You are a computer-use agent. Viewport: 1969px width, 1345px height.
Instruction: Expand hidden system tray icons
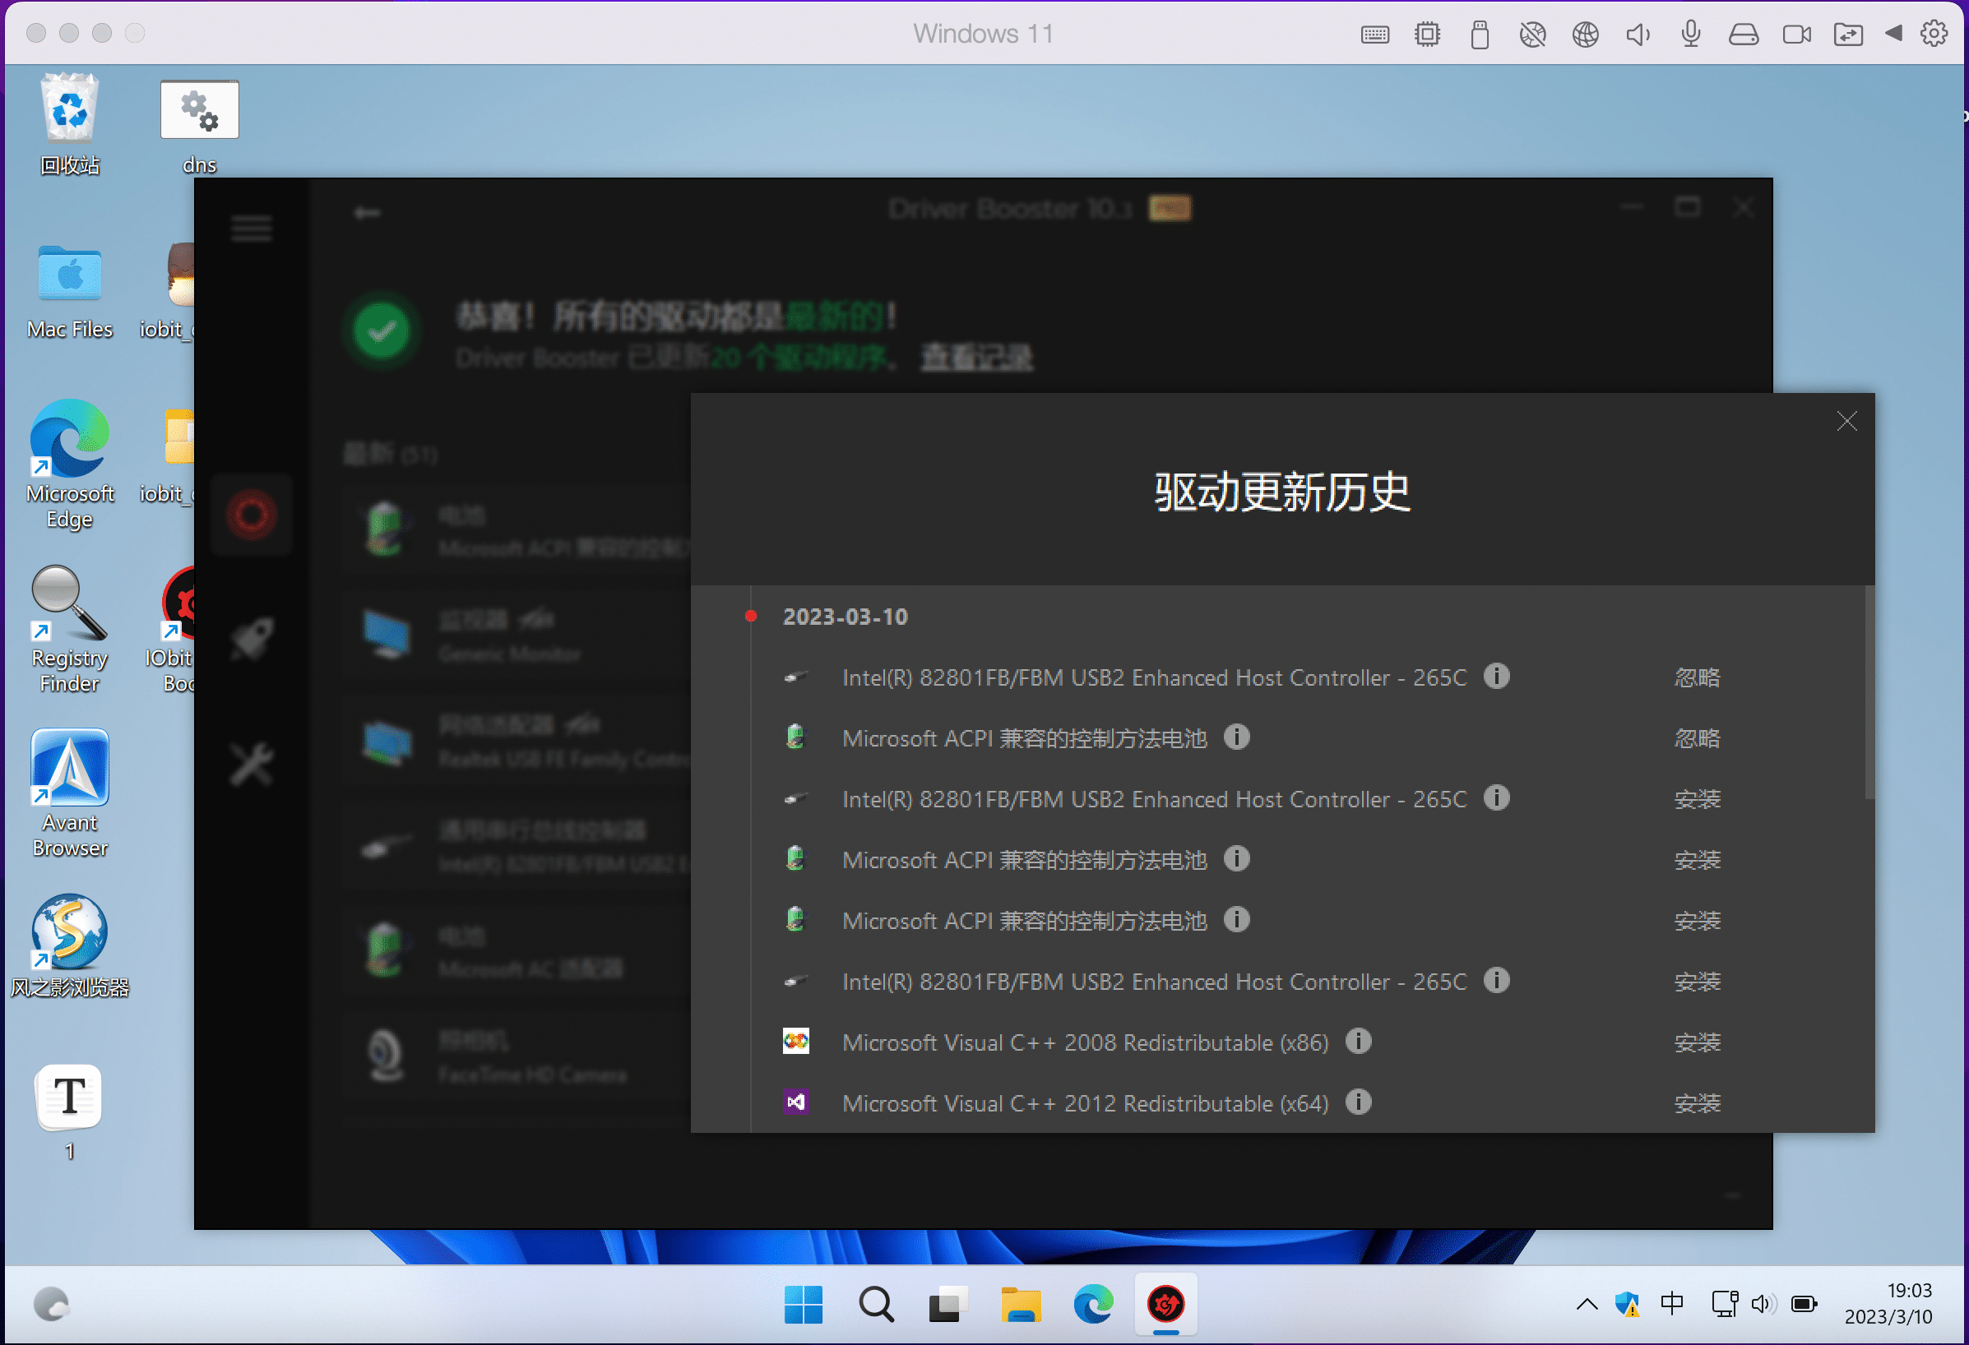click(1587, 1306)
